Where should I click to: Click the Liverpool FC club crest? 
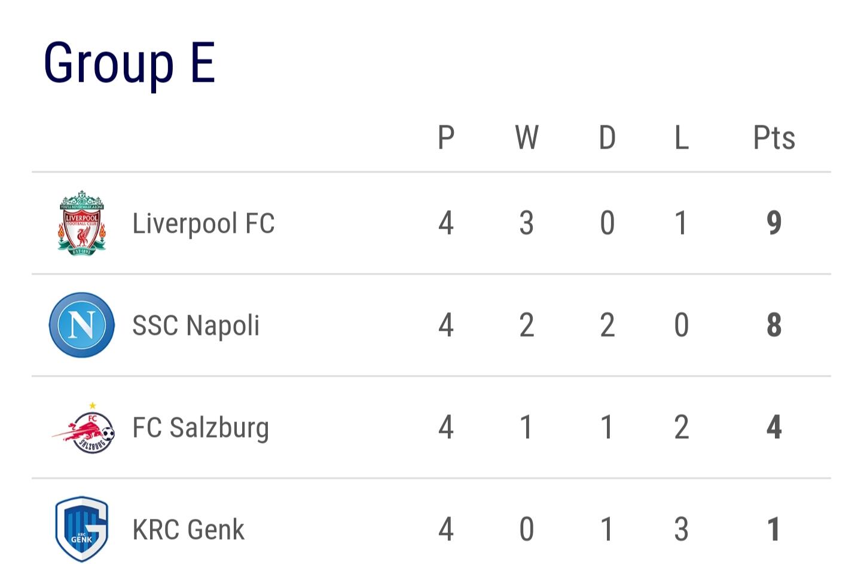click(x=82, y=223)
